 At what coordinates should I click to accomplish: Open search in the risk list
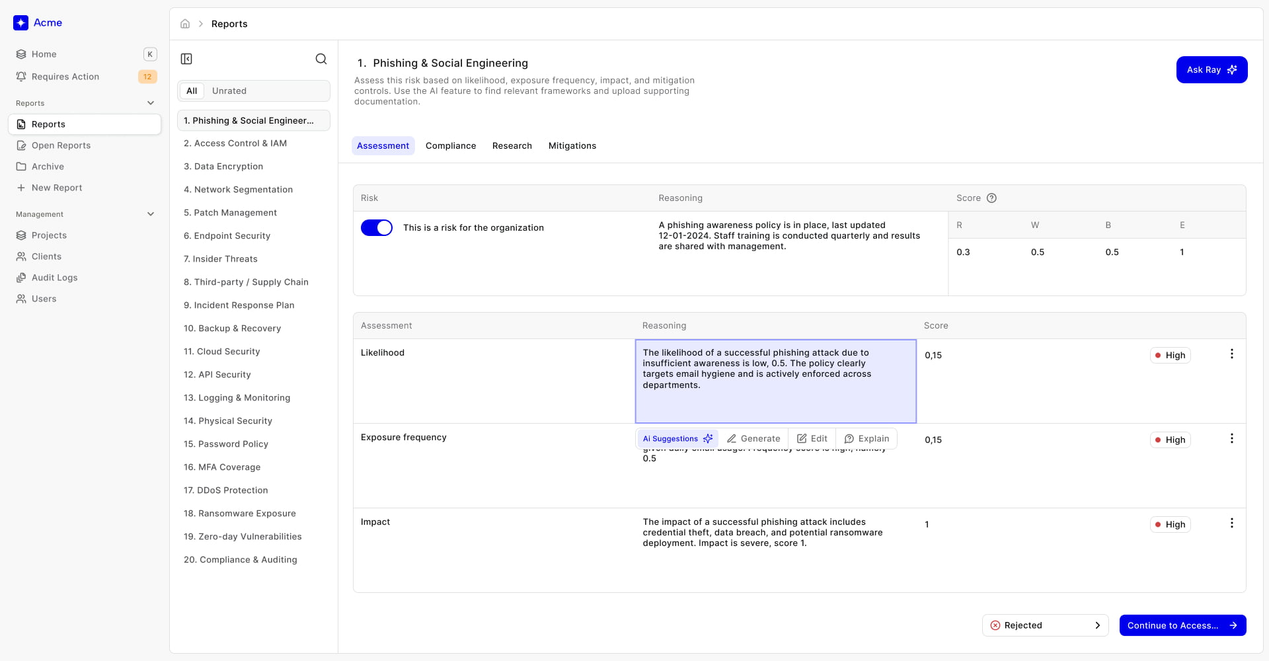pos(321,59)
